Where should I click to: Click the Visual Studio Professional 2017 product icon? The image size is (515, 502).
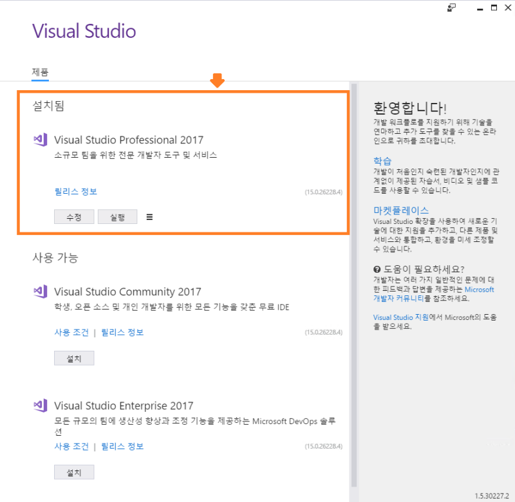(x=40, y=139)
